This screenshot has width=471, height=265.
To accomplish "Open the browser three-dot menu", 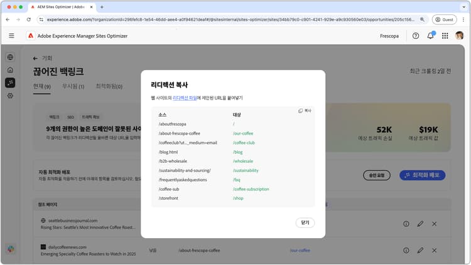I will (x=463, y=19).
